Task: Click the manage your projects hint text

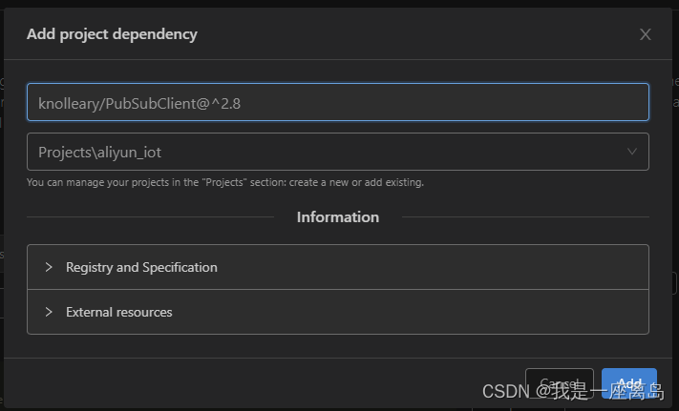Action: (x=224, y=182)
